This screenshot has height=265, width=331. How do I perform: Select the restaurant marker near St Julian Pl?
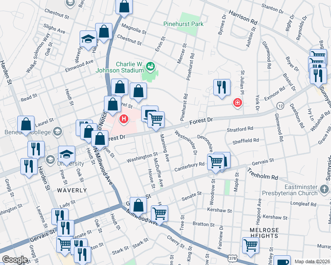coord(222,88)
